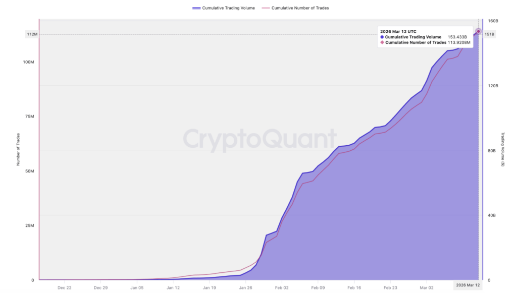Click the 112M crosshair label on left axis
The width and height of the screenshot is (517, 293).
31,34
